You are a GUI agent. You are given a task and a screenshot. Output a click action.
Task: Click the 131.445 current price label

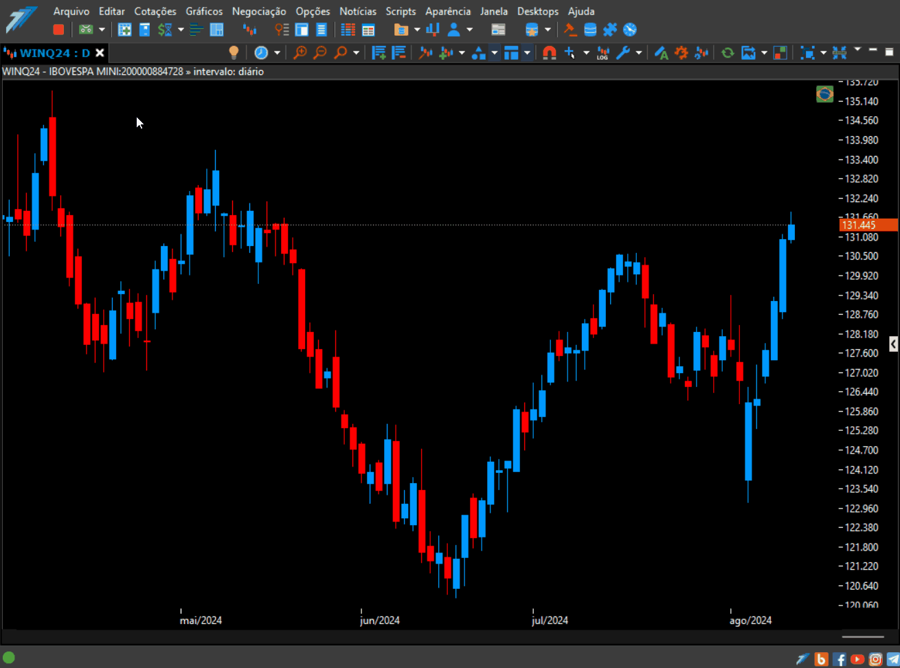pyautogui.click(x=868, y=225)
